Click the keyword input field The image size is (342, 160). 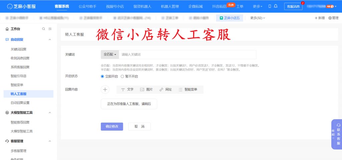[x=188, y=54]
